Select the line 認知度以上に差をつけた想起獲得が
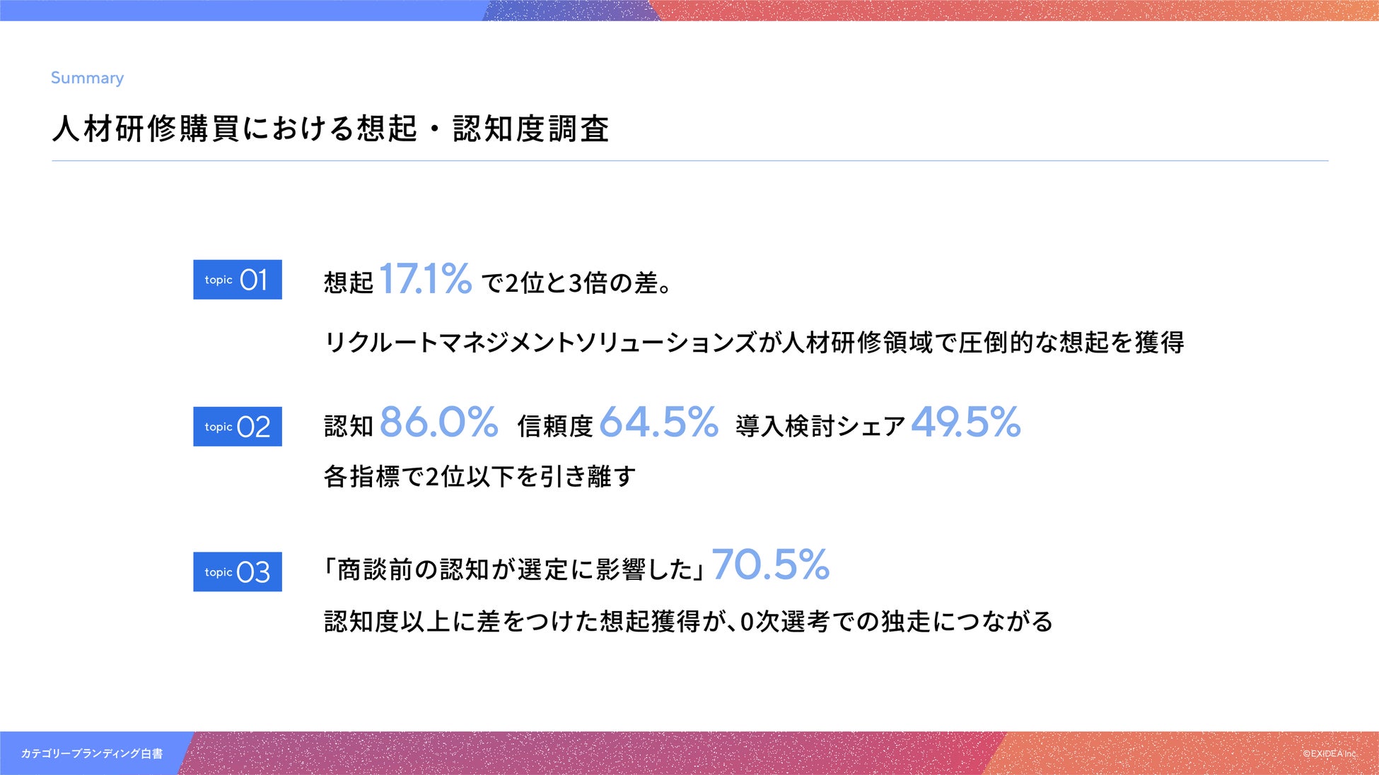This screenshot has height=775, width=1379. 688,622
